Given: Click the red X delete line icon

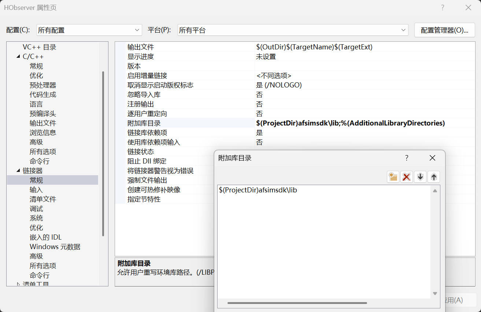Looking at the screenshot, I should coord(406,177).
